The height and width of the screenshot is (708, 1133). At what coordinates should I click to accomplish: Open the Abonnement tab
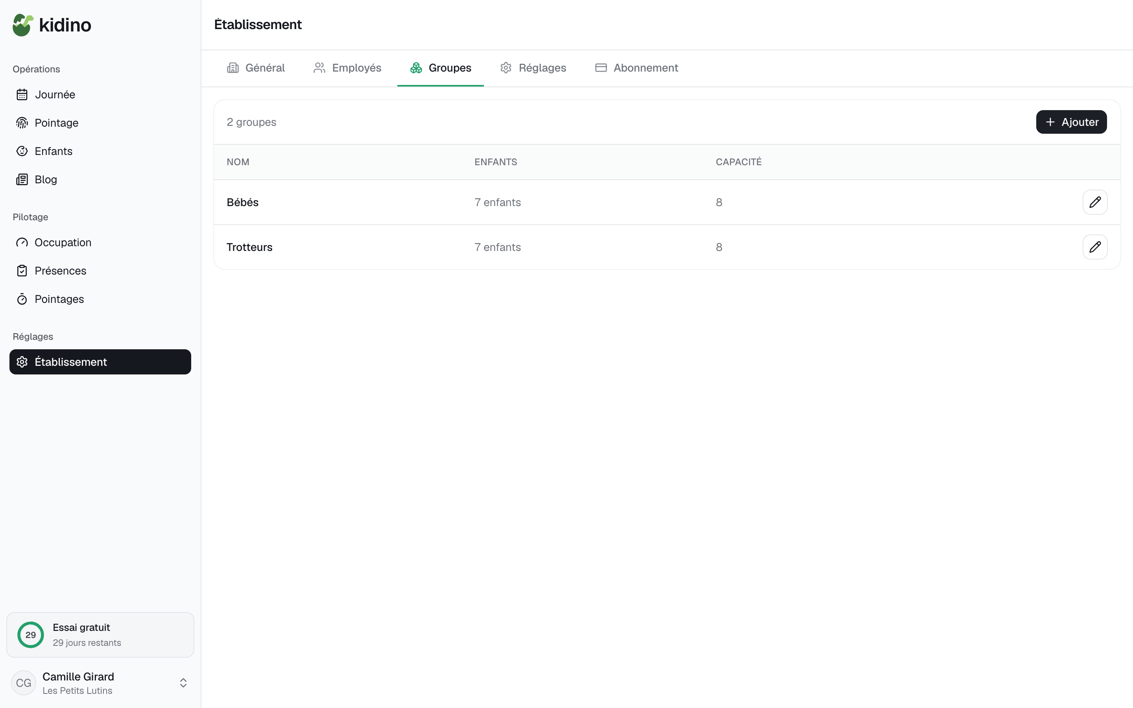(636, 68)
